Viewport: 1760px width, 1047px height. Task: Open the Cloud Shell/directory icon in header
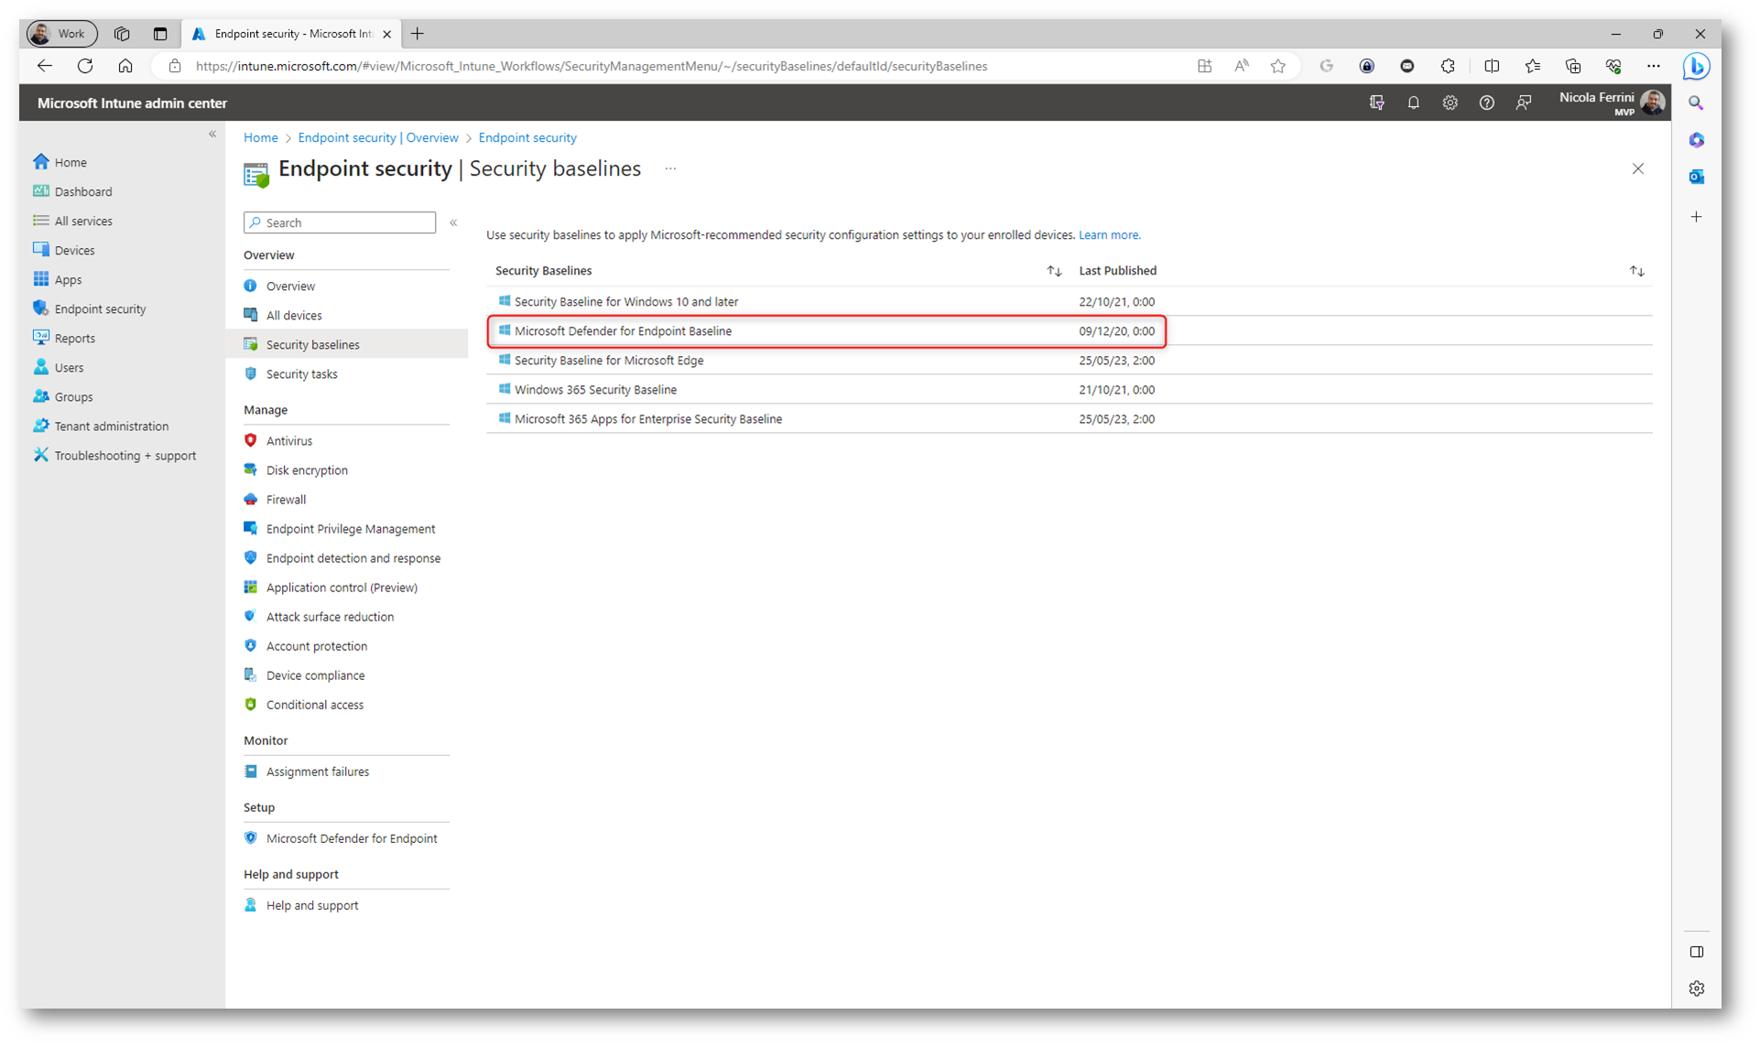point(1376,103)
